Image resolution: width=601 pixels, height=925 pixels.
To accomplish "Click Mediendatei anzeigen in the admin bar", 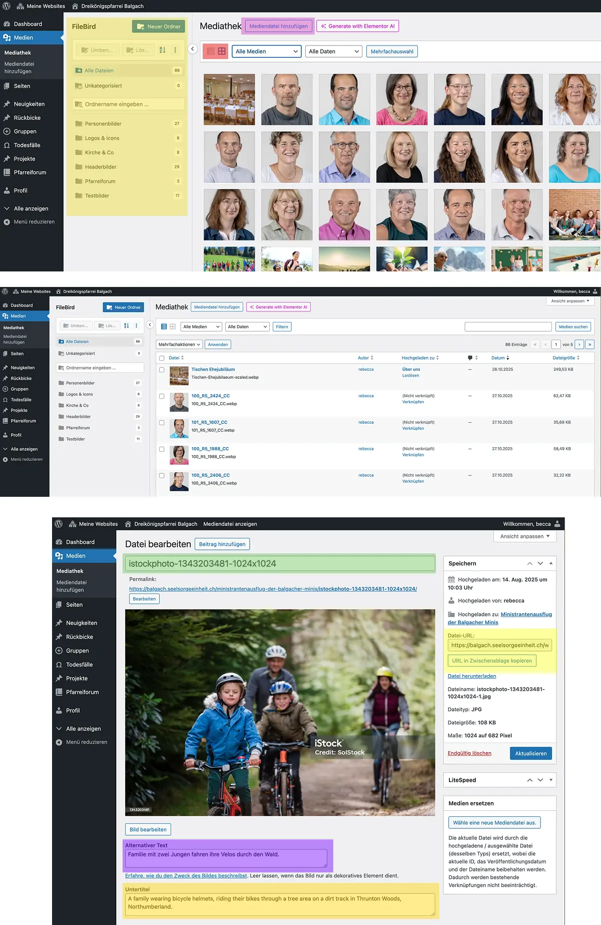I will point(230,524).
